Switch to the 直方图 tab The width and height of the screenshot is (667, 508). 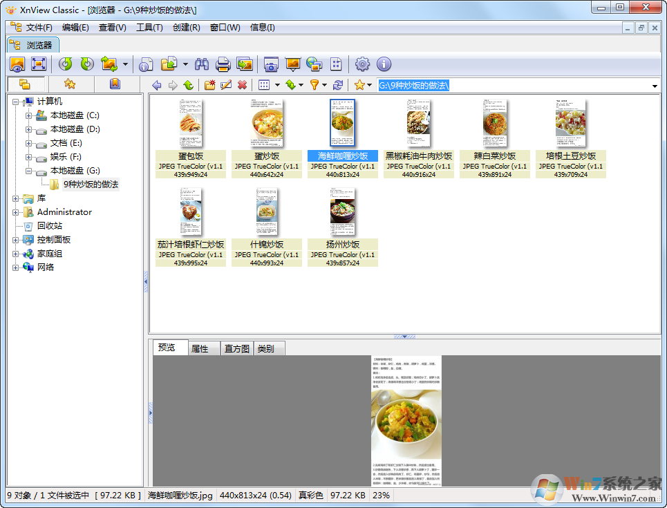click(x=236, y=348)
